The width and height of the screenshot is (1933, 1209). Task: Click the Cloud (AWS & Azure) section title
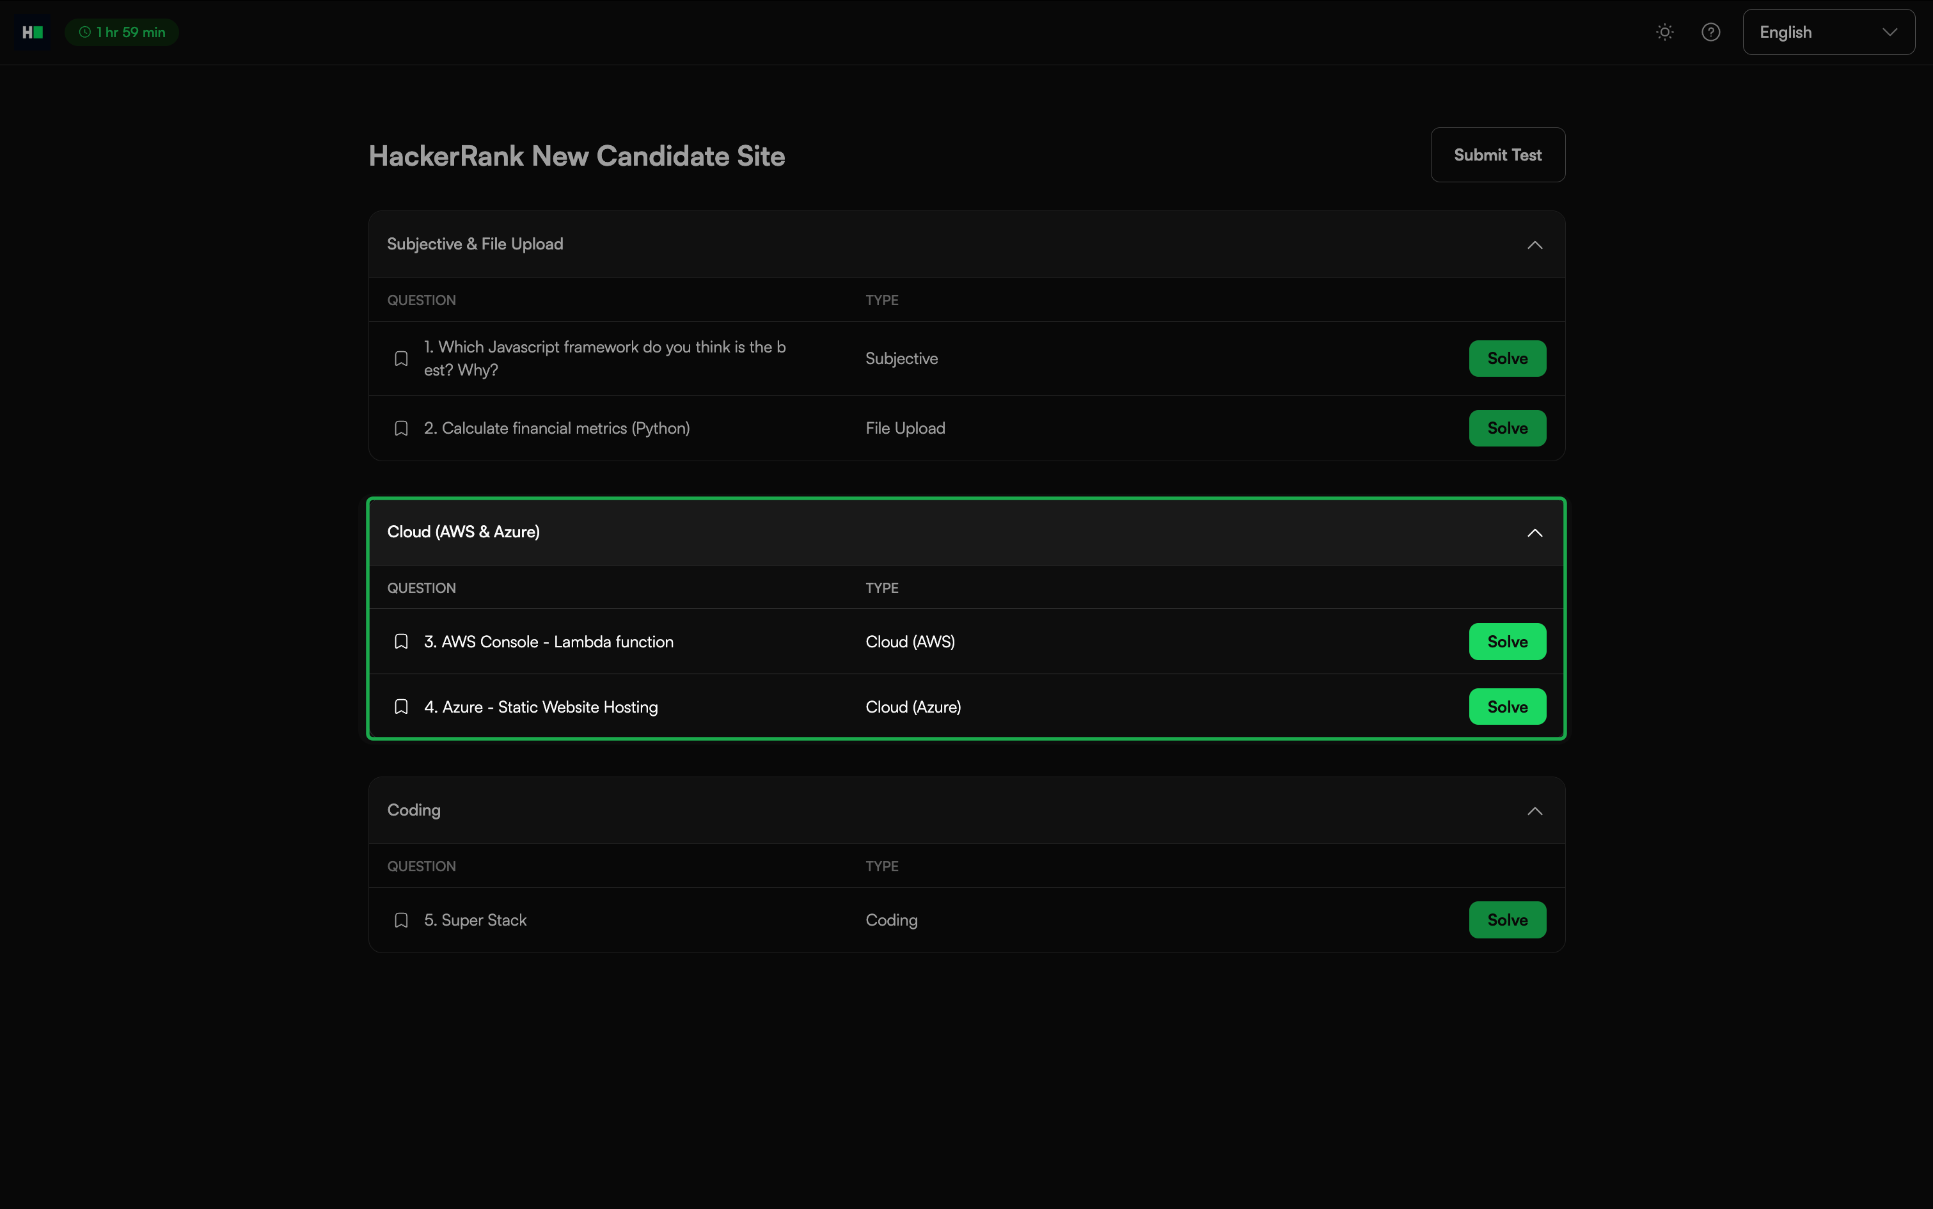point(463,532)
